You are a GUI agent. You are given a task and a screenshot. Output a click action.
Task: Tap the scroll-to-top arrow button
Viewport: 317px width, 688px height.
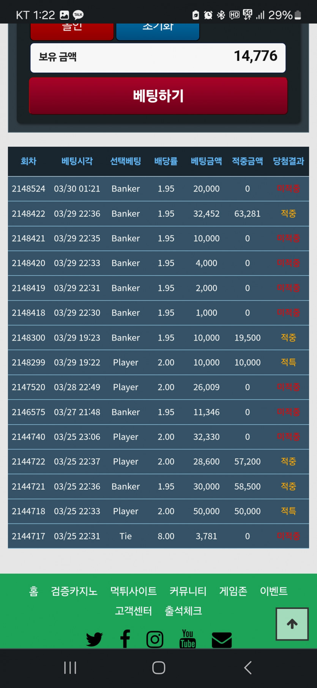click(x=292, y=624)
